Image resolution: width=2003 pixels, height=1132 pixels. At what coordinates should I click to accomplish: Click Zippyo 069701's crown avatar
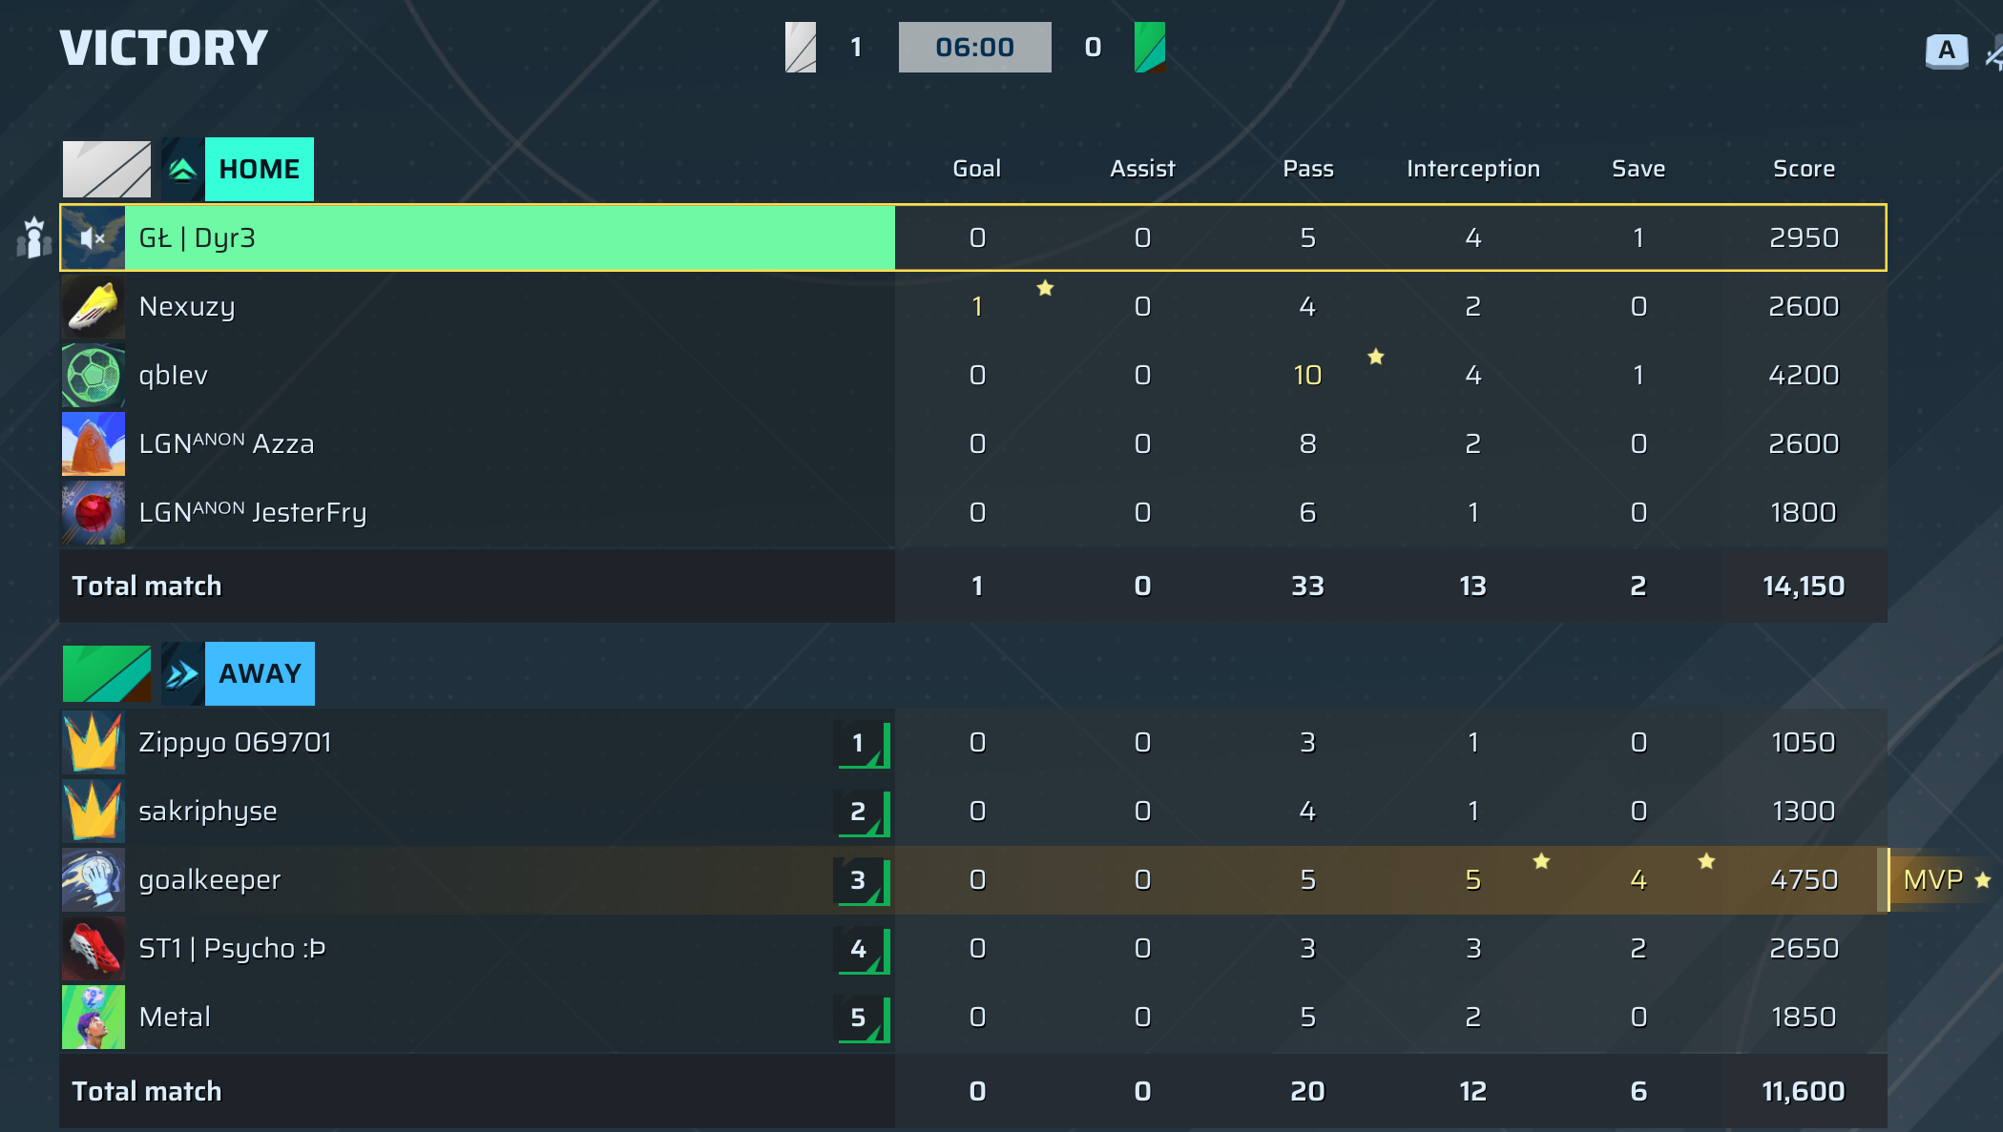tap(94, 742)
